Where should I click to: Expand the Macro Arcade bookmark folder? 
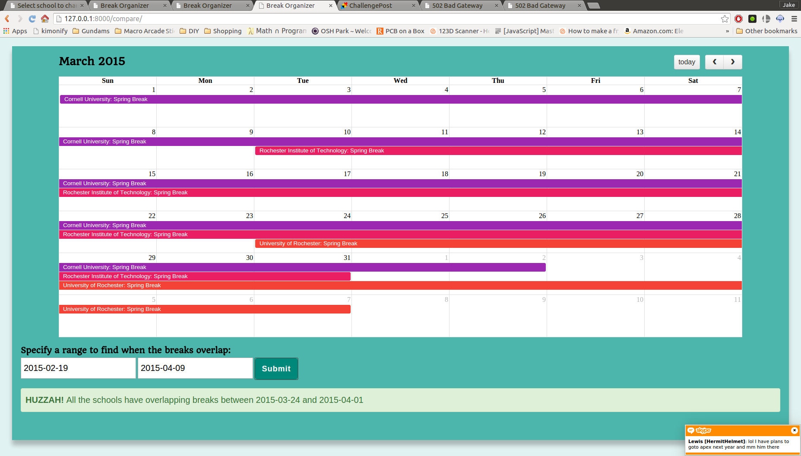145,31
